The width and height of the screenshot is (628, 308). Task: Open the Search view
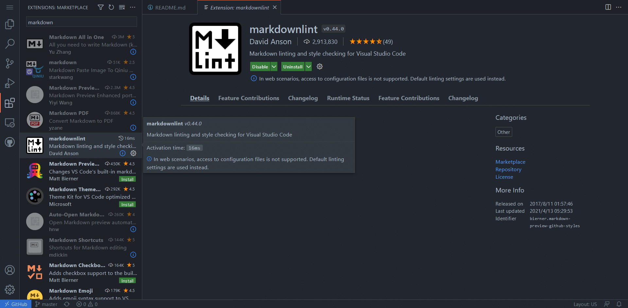(10, 44)
